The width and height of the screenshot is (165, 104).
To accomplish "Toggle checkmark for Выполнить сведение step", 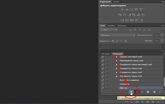I will 103,80.
